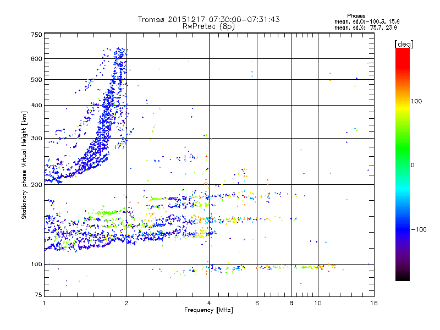
Task: Click the x-axis frequency label "8"
Action: pyautogui.click(x=291, y=303)
